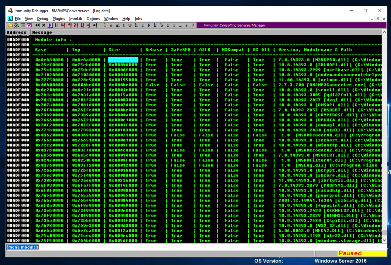Viewport: 391px width, 265px height.
Task: Show Patches with 'P' button
Action: (x=149, y=25)
